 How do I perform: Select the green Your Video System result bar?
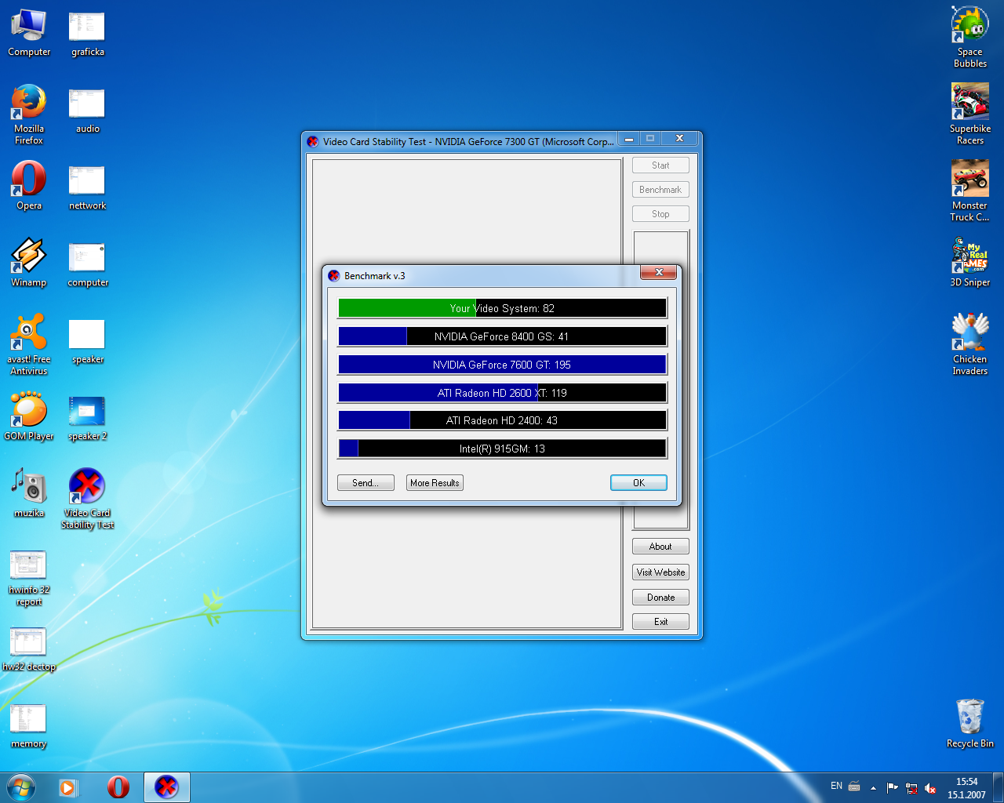pos(502,308)
